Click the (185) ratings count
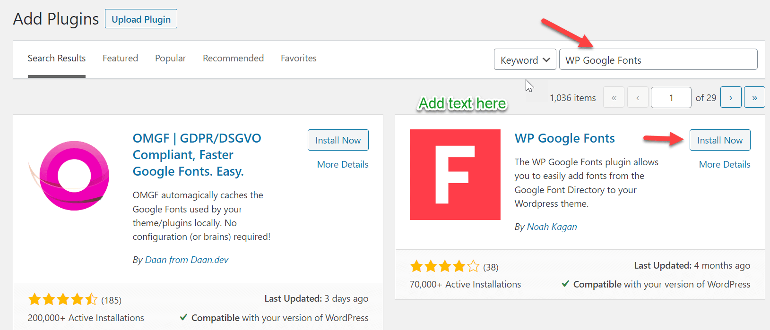The height and width of the screenshot is (330, 770). click(x=111, y=300)
